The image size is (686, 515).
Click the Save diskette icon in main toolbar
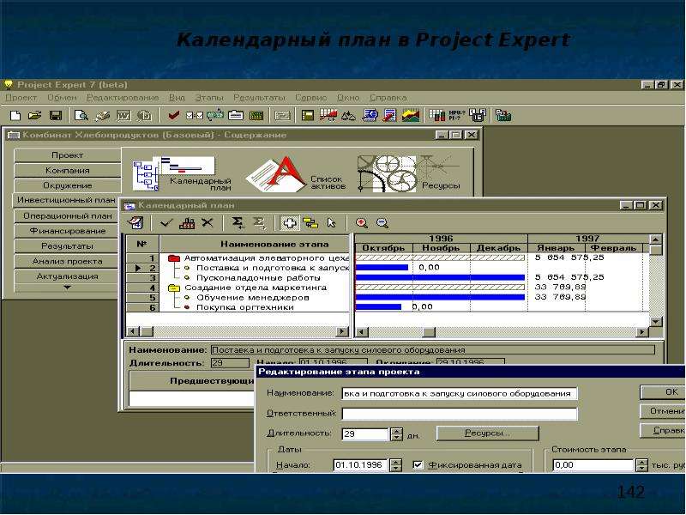pyautogui.click(x=56, y=116)
